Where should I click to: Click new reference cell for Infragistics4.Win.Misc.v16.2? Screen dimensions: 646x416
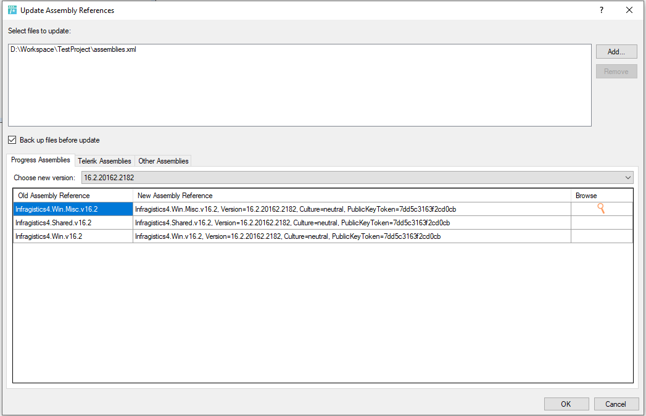(x=352, y=209)
